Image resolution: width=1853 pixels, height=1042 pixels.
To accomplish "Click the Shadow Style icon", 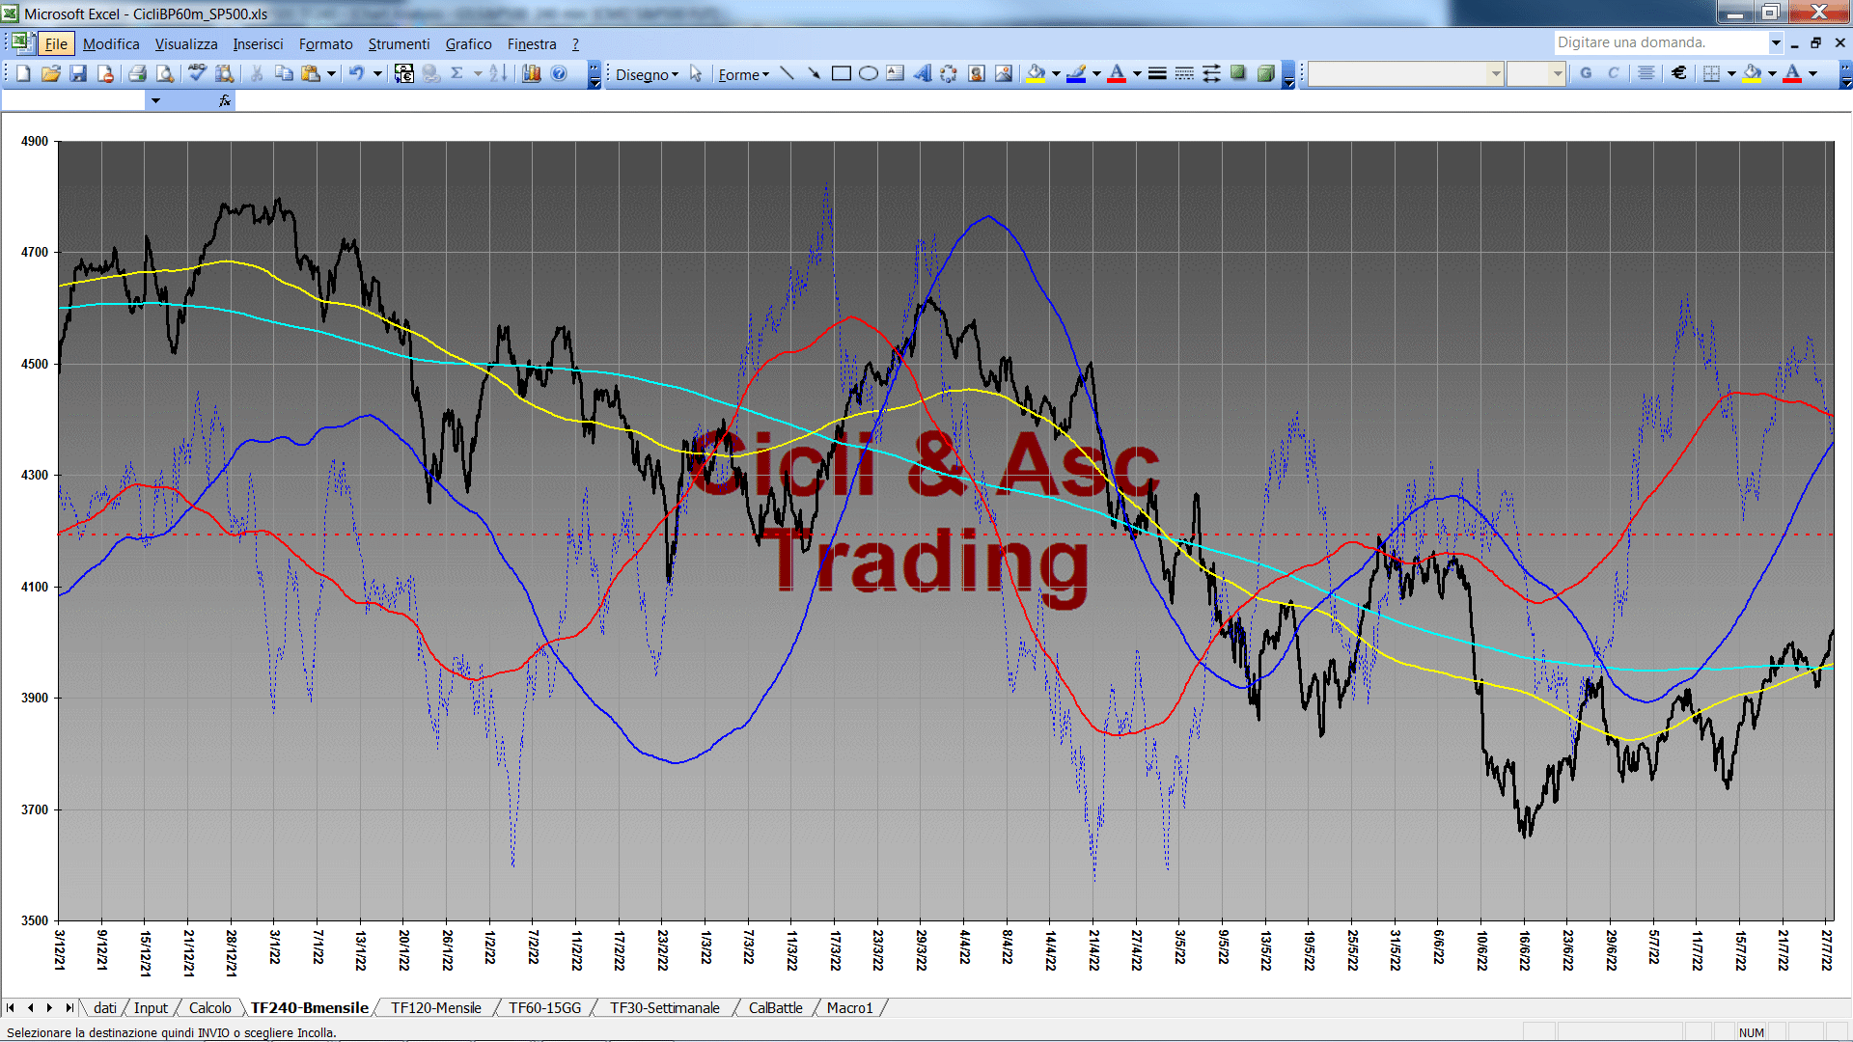I will (1238, 74).
